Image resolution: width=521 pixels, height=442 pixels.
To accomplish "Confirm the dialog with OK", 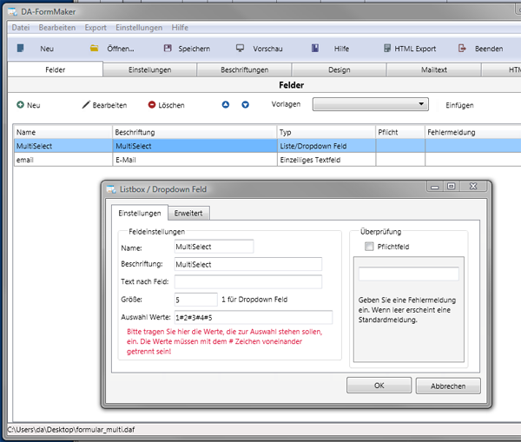I will click(x=379, y=386).
